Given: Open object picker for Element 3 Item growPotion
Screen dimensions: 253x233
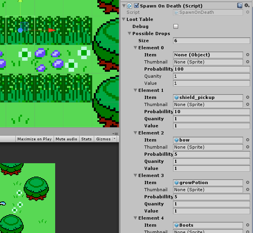Looking at the screenshot, I should pos(247,183).
